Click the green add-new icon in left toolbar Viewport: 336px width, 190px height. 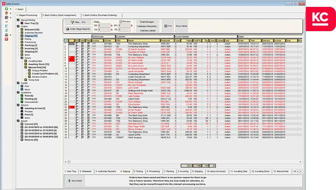tap(6, 9)
